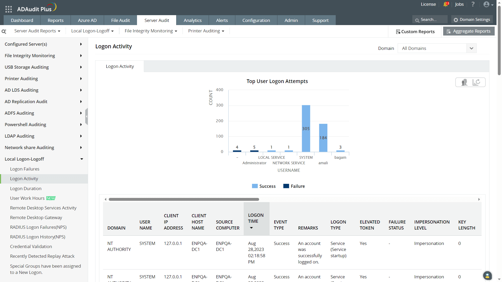Switch to the user view chart icon
This screenshot has height=282, width=502.
[464, 82]
